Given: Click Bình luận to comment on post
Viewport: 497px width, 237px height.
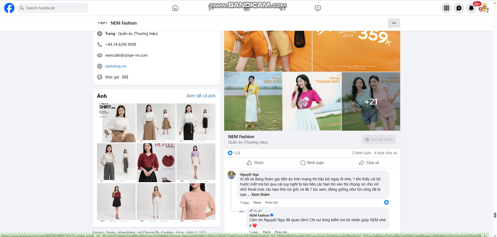Looking at the screenshot, I should (x=312, y=163).
